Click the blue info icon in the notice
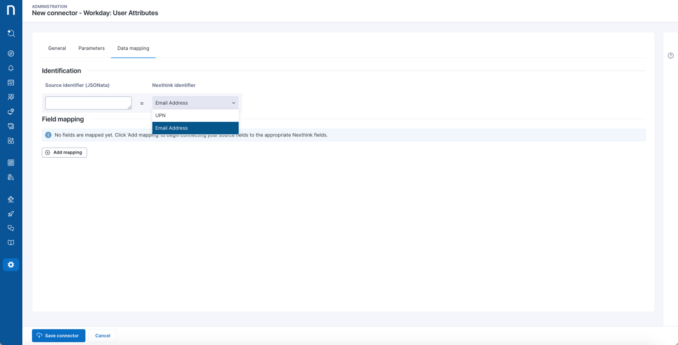The image size is (678, 345). 48,135
